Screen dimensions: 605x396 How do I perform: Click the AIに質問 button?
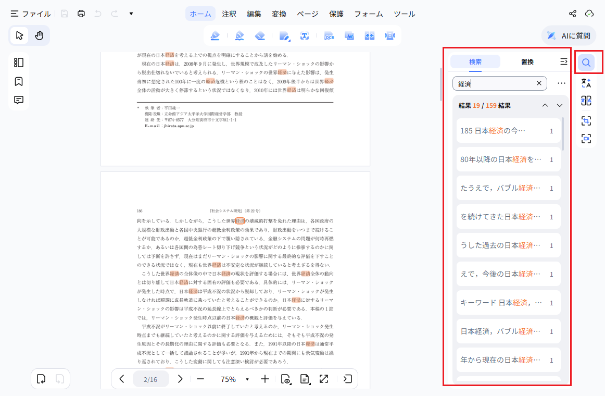coord(569,36)
